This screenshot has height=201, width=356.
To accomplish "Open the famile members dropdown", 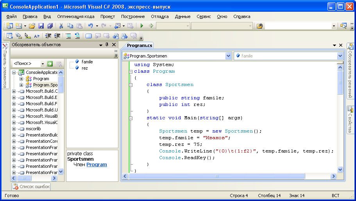I will (340, 56).
